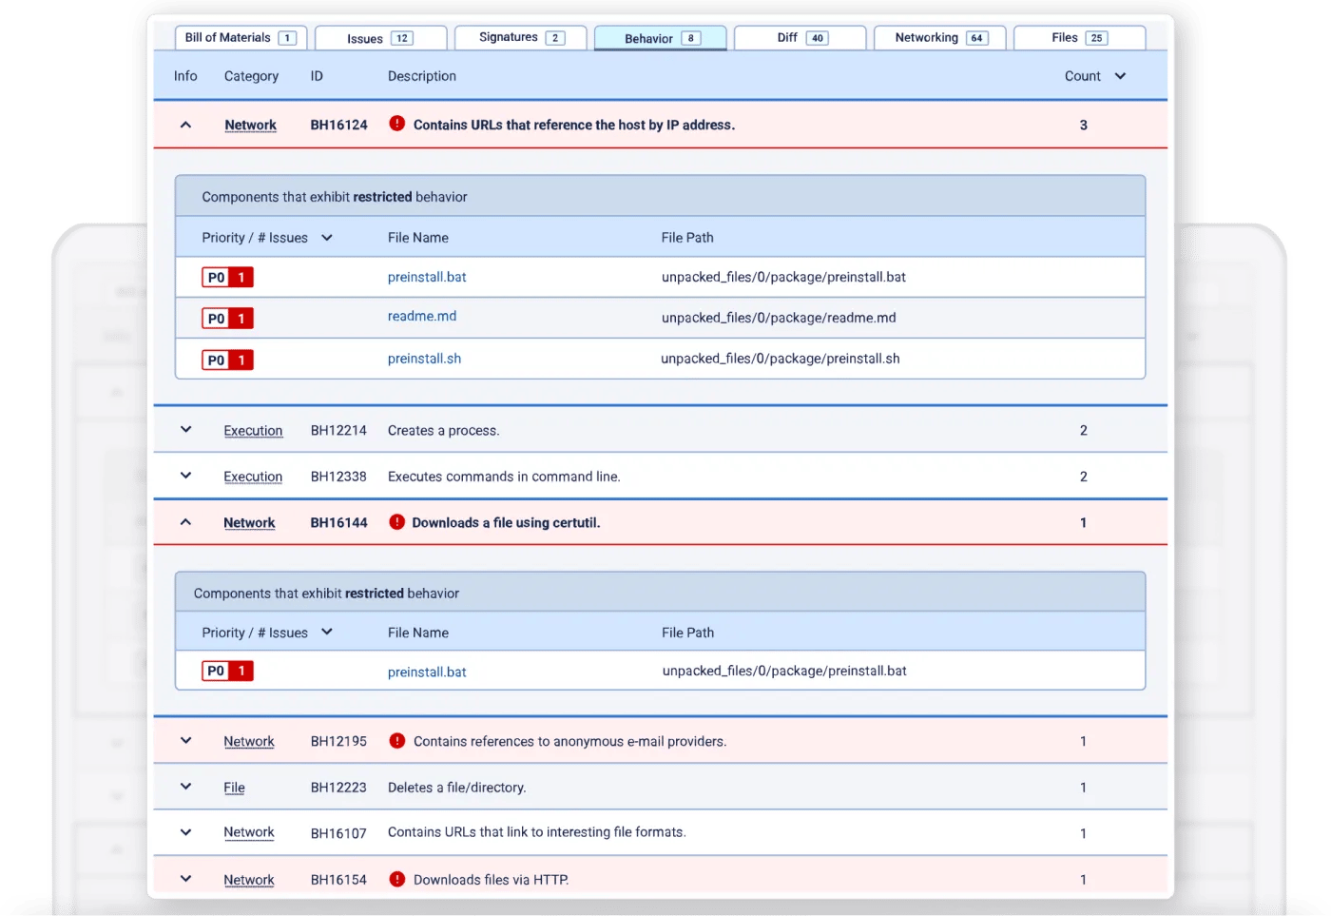
Task: Open the Networking tab
Action: tap(939, 38)
